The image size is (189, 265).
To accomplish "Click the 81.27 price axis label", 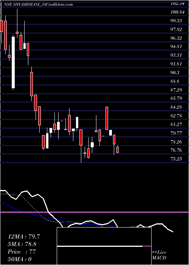I will click(176, 125).
